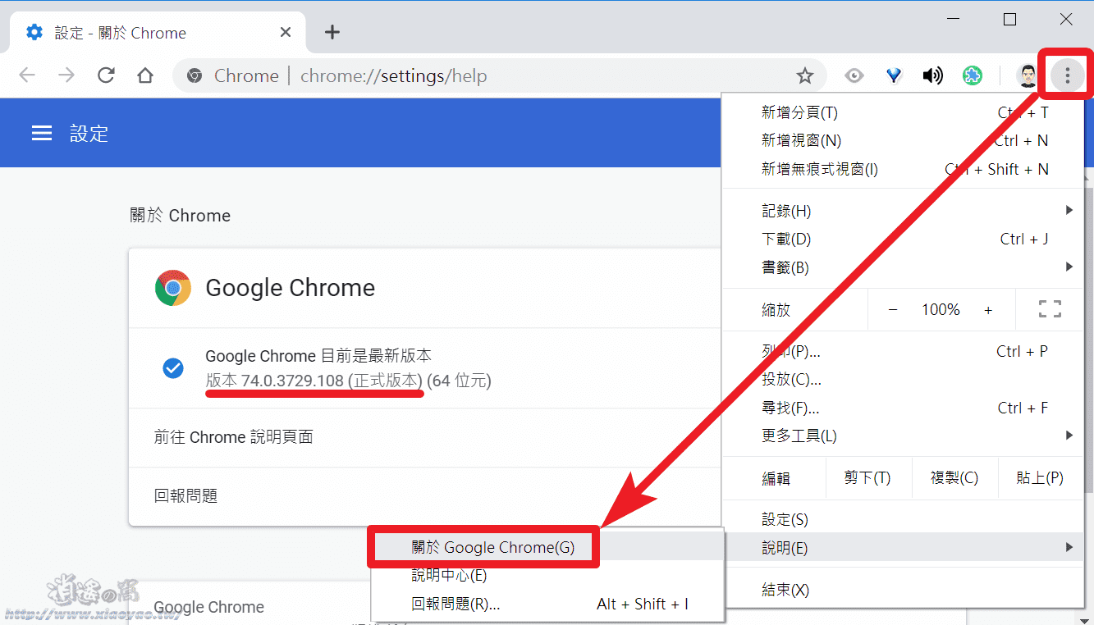The height and width of the screenshot is (625, 1094).
Task: Click 貼上(P) paste button
Action: (1040, 477)
